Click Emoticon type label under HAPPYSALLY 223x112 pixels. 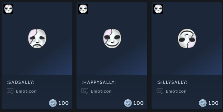[x=101, y=91]
